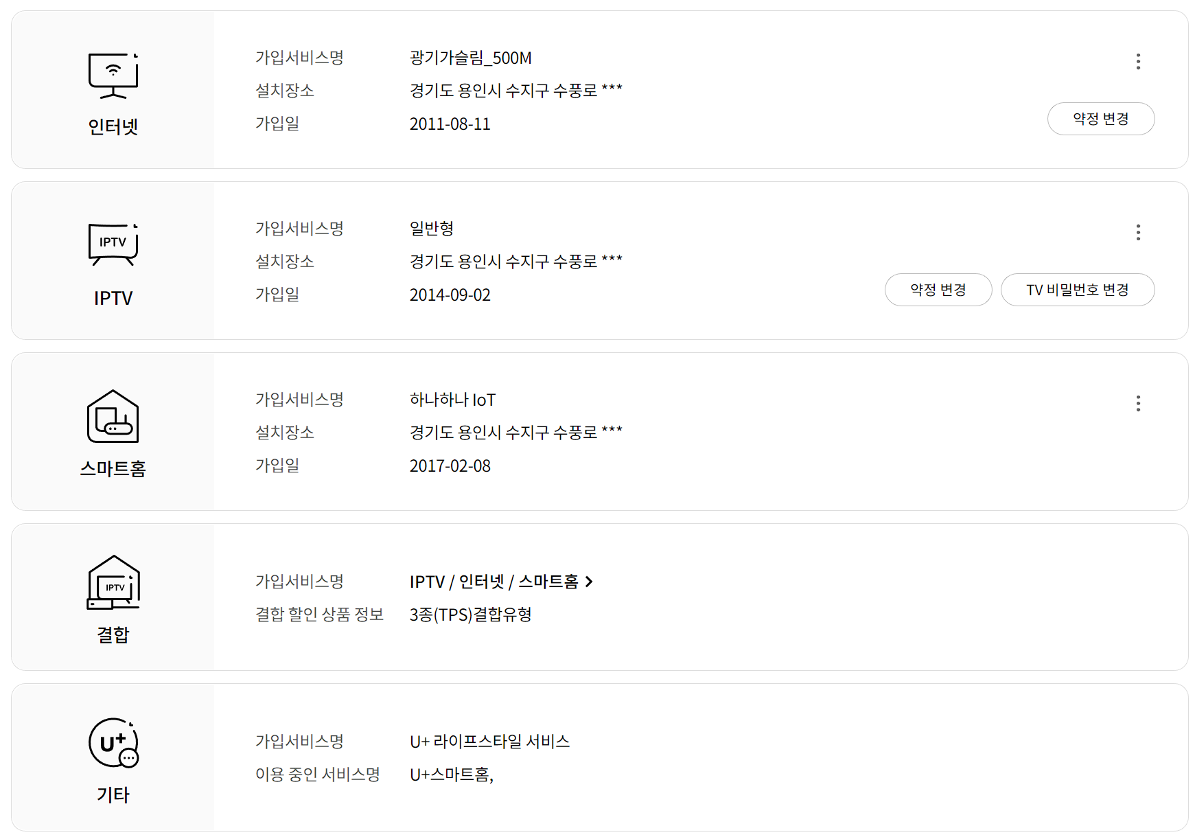The height and width of the screenshot is (837, 1195).
Task: Click the 3종(TPS)결합유형 discount text
Action: pyautogui.click(x=470, y=615)
